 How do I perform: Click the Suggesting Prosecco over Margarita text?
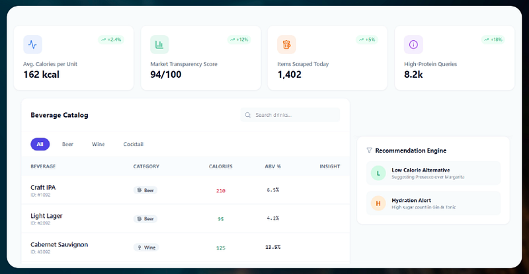click(x=428, y=177)
